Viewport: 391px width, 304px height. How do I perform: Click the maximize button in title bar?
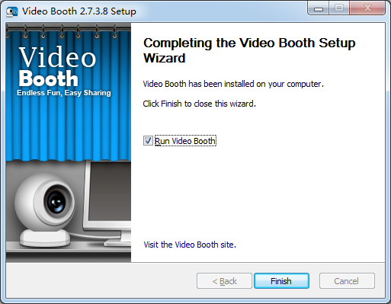click(339, 8)
